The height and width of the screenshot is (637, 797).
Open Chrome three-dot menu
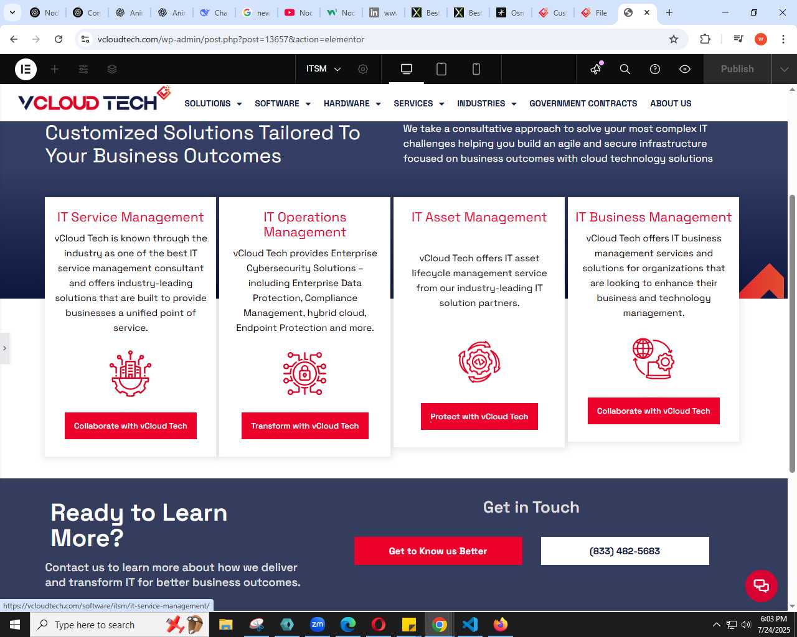783,39
